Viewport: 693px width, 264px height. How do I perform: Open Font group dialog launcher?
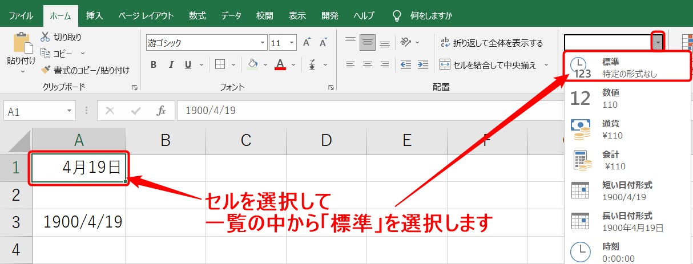click(x=331, y=87)
